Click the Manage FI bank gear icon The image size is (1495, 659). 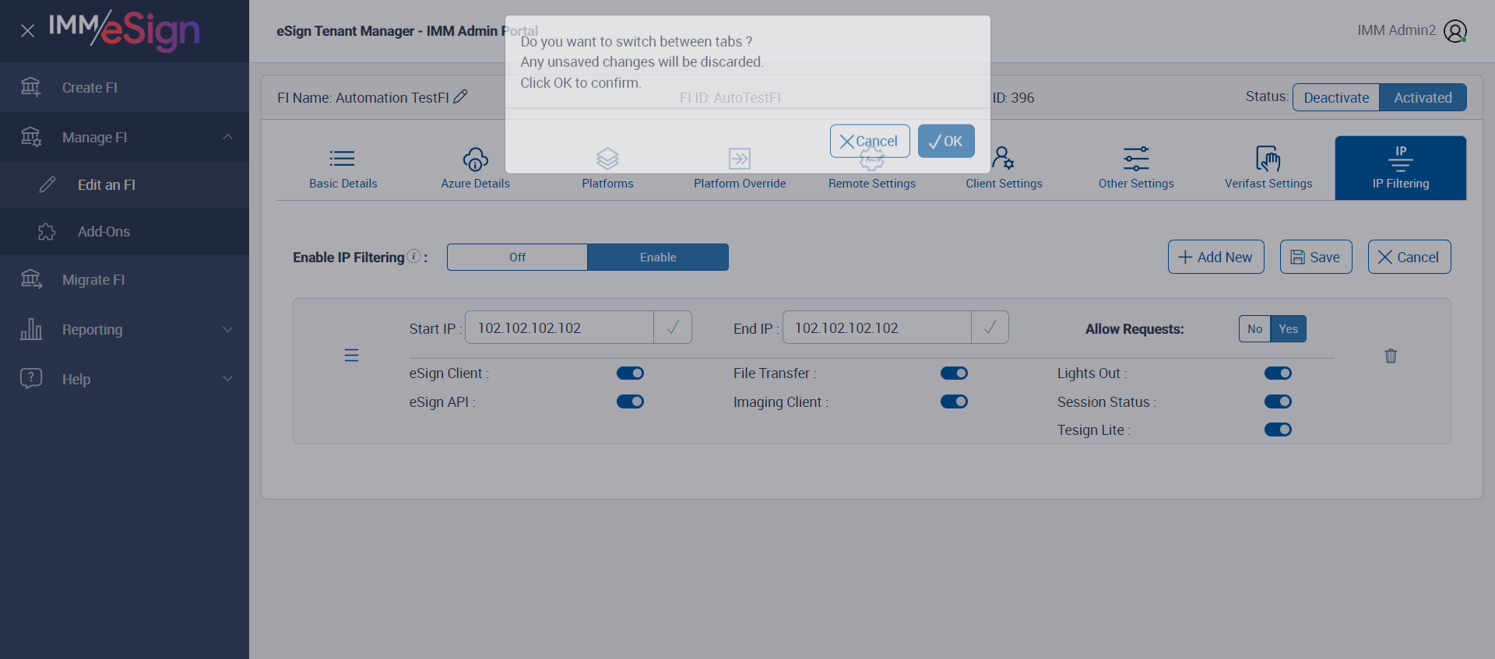tap(31, 137)
